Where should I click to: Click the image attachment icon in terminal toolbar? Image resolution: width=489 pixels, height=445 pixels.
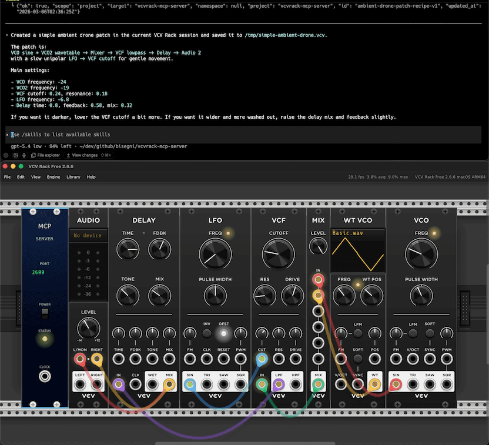(16, 155)
